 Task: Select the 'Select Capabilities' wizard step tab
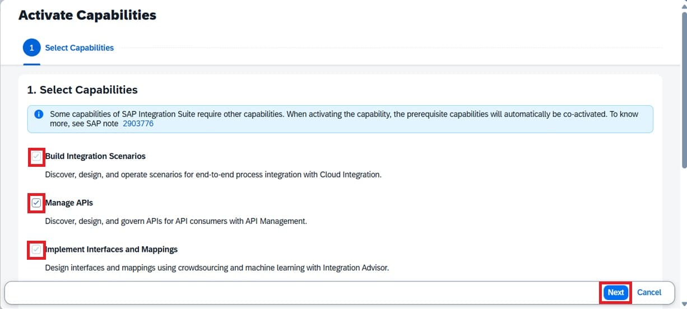tap(79, 48)
